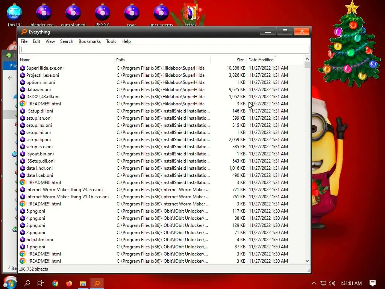Select the setup.ilg.oni file icon
Viewport: 385px width, 289px height.
(23, 139)
